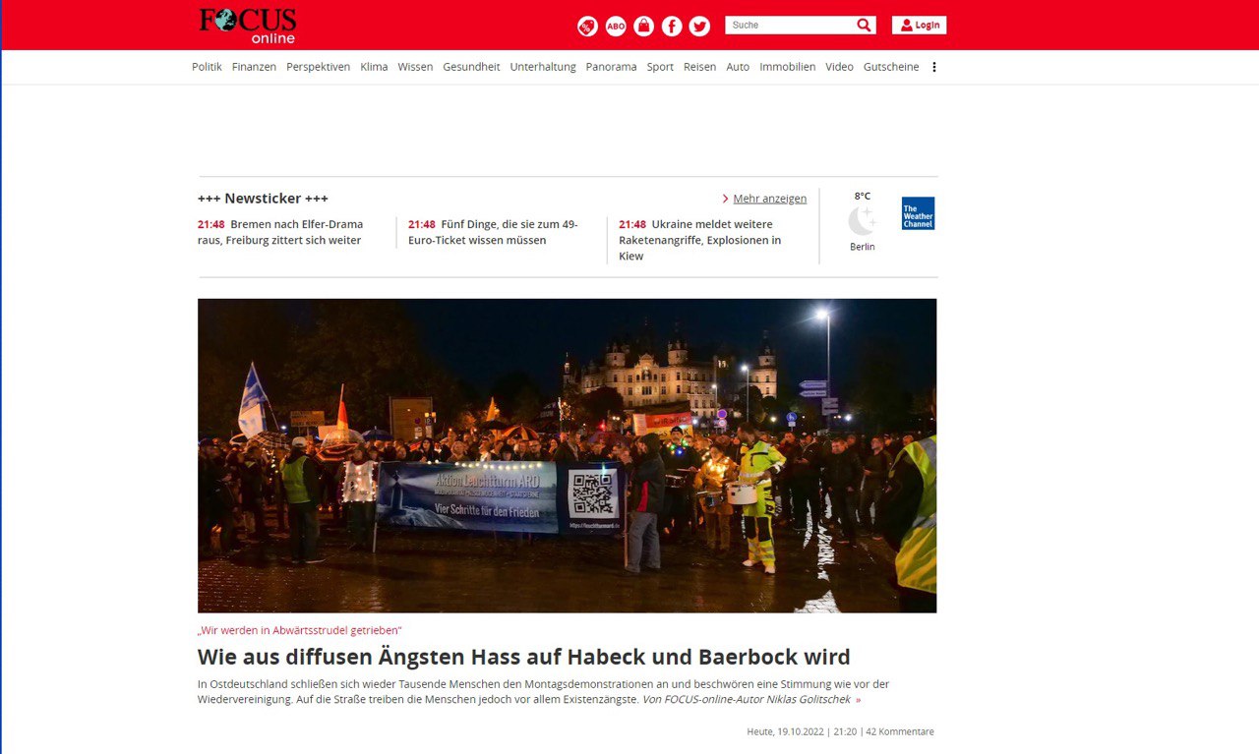Click the magnifying glass search icon
1259x754 pixels.
tap(864, 25)
